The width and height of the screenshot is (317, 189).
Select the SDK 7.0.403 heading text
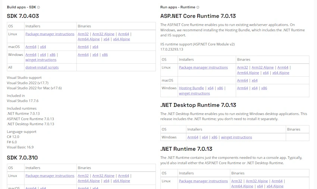[x=23, y=16]
